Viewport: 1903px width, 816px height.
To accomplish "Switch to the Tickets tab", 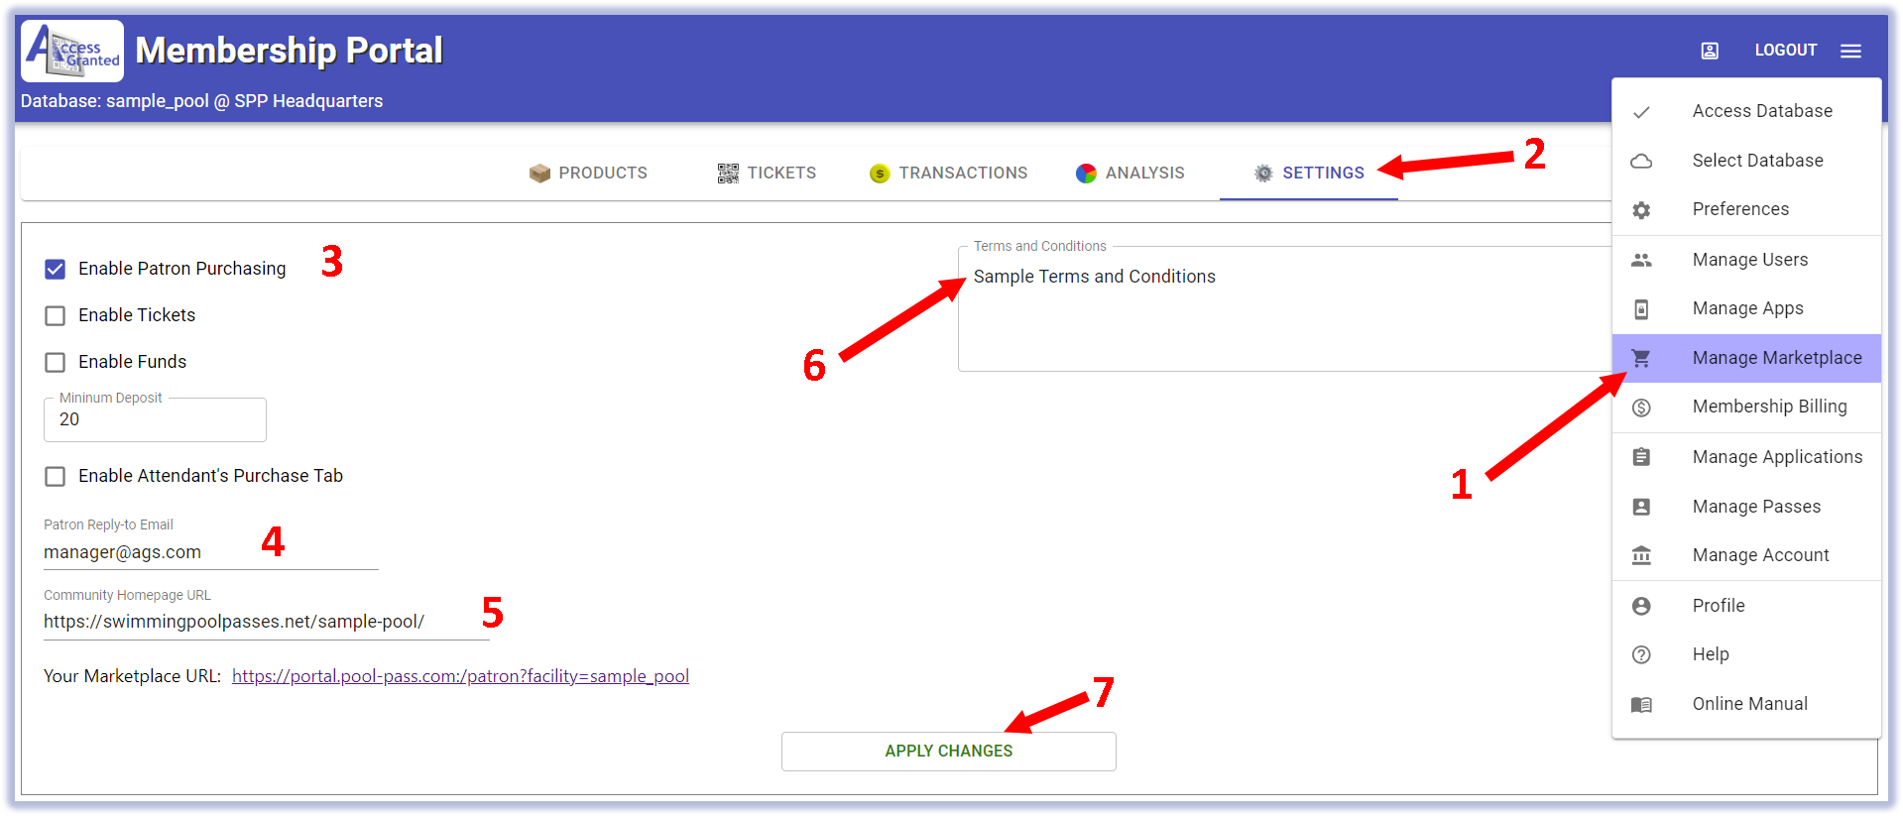I will [x=767, y=174].
